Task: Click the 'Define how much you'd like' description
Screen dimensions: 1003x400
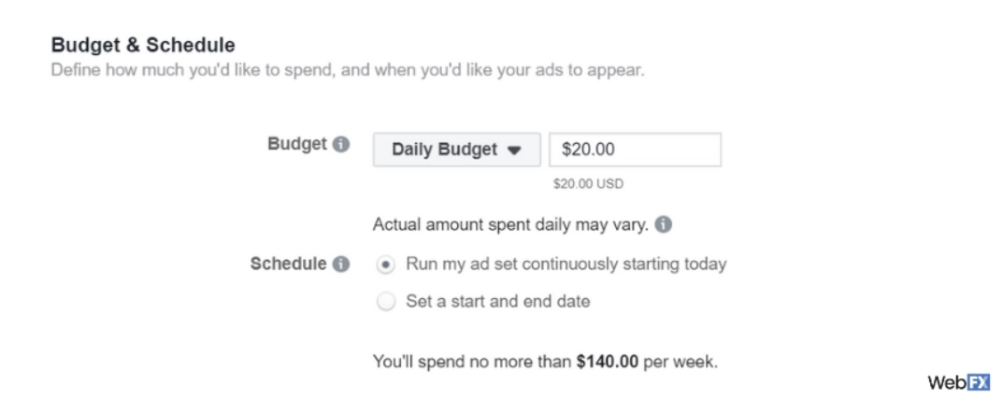Action: point(346,70)
